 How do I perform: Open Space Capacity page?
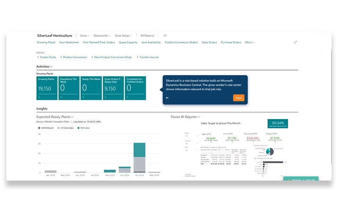[128, 43]
